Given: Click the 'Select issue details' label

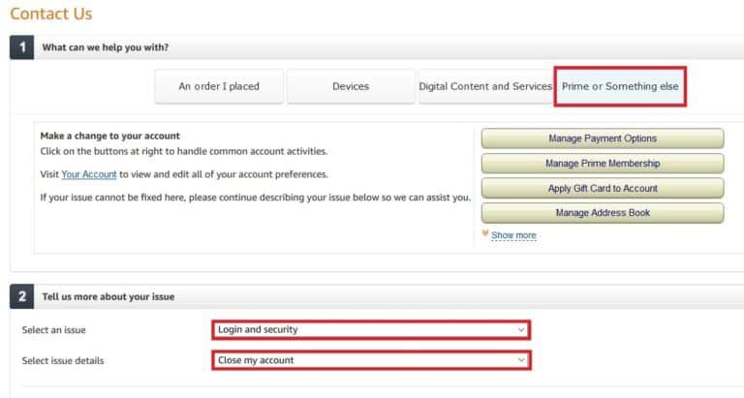Looking at the screenshot, I should pyautogui.click(x=63, y=361).
